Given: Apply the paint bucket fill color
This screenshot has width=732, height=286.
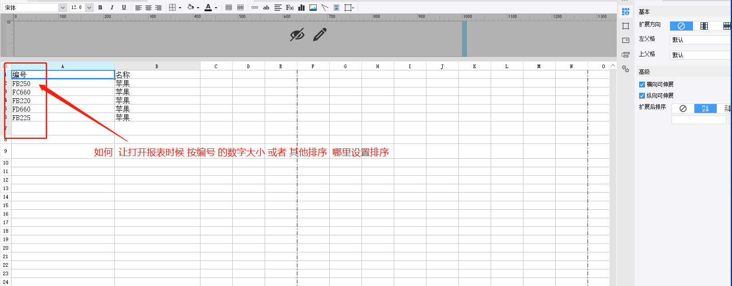Looking at the screenshot, I should [x=191, y=7].
